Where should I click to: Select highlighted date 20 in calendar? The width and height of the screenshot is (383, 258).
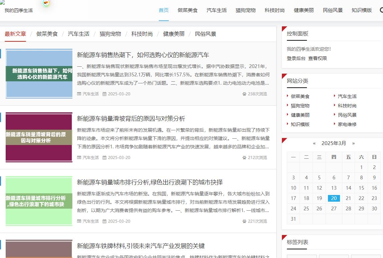point(334,198)
